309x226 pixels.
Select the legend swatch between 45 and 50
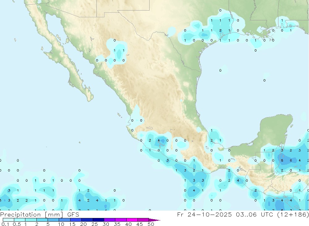(143, 220)
